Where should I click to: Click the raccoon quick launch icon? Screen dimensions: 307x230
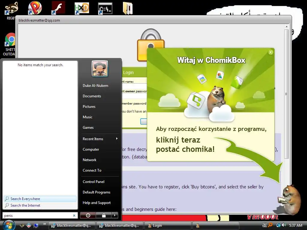click(22, 226)
